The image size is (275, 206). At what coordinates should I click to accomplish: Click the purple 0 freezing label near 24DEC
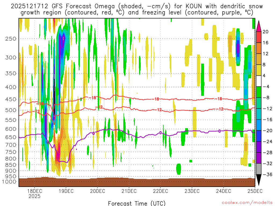[220, 131]
